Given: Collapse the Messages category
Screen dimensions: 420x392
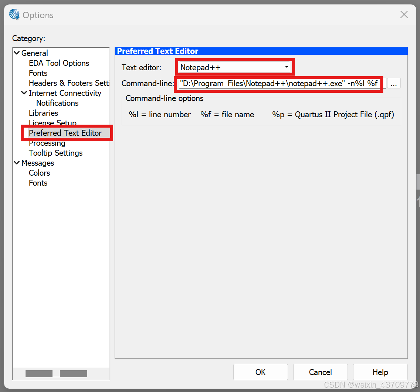Looking at the screenshot, I should (x=17, y=163).
